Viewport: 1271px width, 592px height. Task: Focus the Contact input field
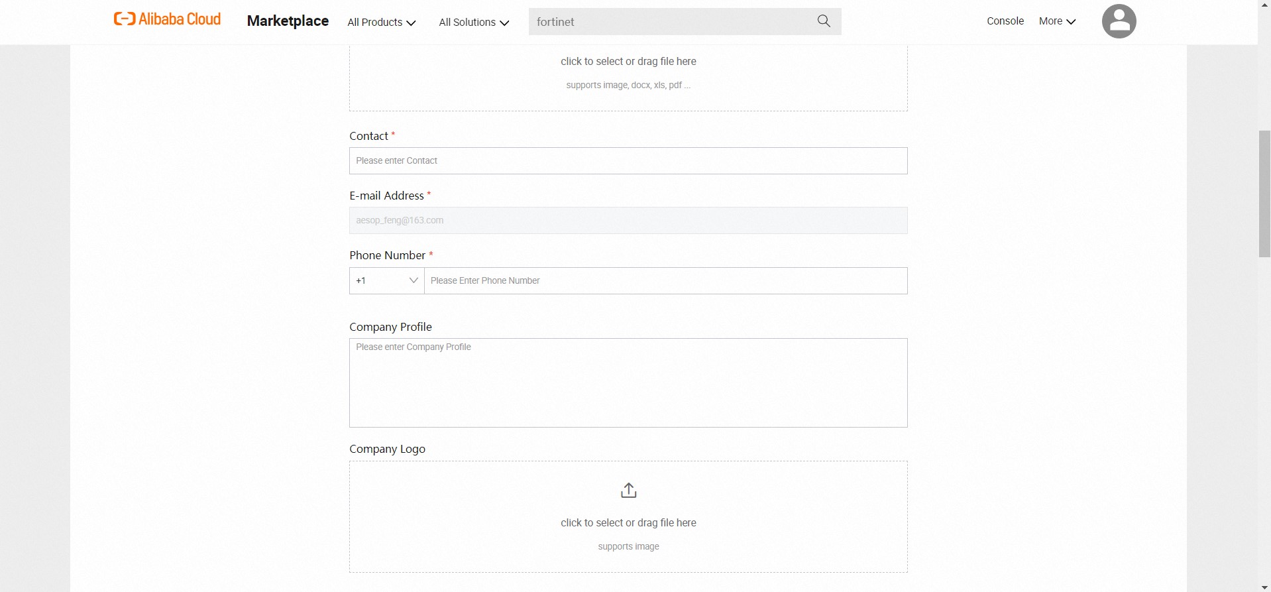628,161
